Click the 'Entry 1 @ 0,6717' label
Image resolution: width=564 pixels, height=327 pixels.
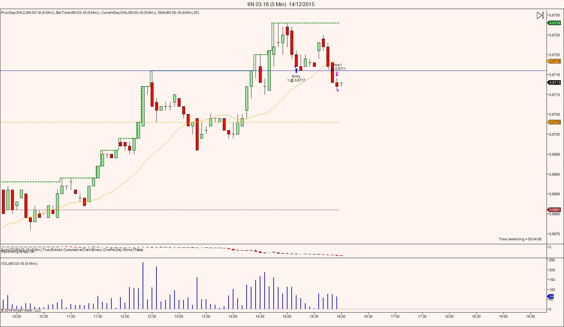[296, 78]
